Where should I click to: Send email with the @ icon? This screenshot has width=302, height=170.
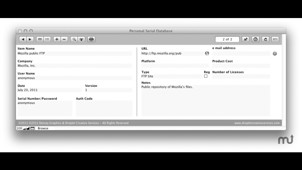pos(275,53)
